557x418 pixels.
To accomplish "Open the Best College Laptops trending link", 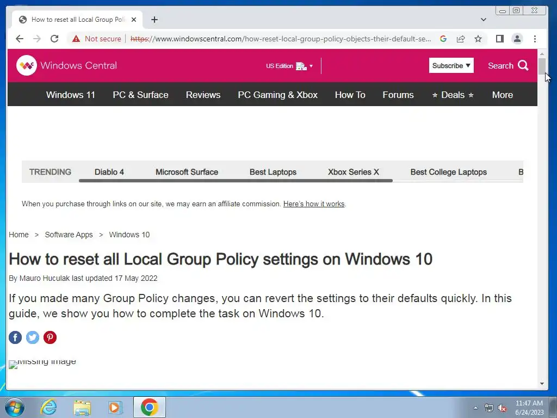I will (449, 172).
